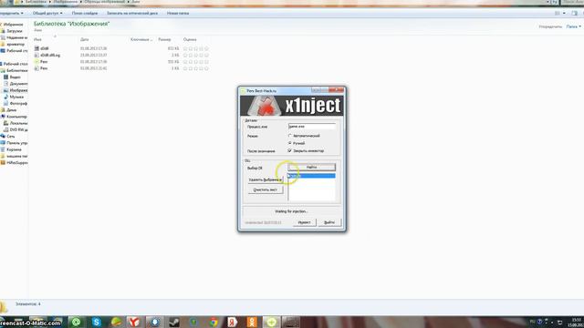Screen dimensions: 584x328
Task: Open Панель управления in the sidebar
Action: [14, 143]
